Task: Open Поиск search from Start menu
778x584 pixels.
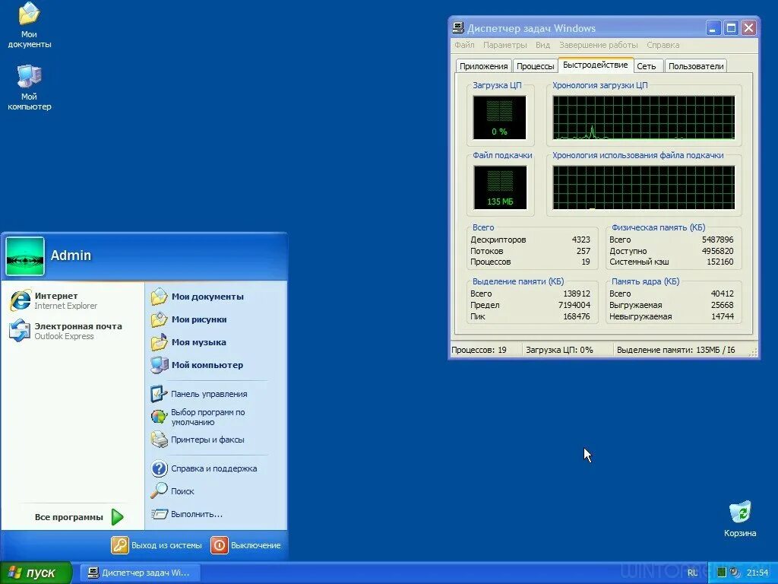Action: point(172,491)
